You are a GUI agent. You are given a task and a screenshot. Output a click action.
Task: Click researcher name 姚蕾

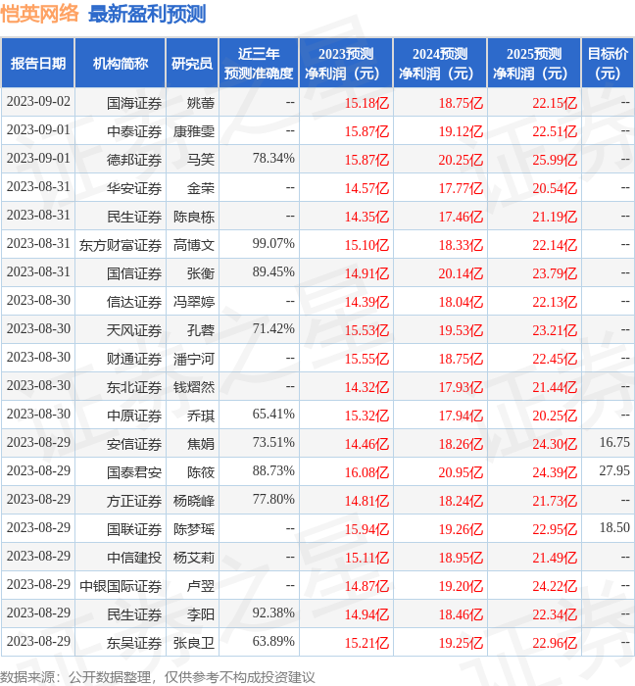click(201, 103)
